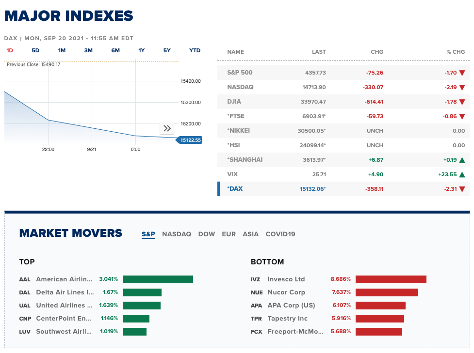Open the NASDAQ index row
474x353 pixels.
tap(343, 87)
